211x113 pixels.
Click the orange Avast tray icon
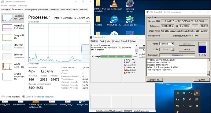(x=197, y=93)
